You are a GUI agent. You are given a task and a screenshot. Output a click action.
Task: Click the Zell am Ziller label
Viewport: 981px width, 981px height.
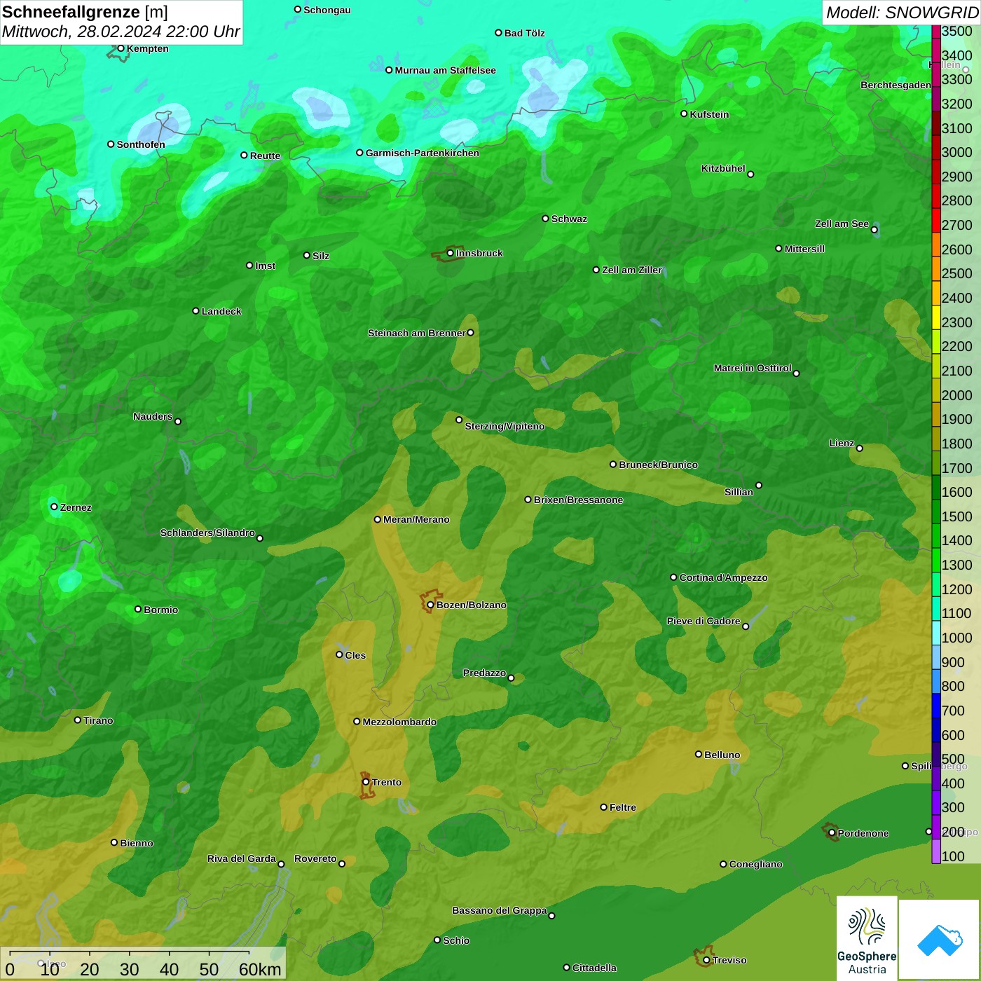point(632,270)
